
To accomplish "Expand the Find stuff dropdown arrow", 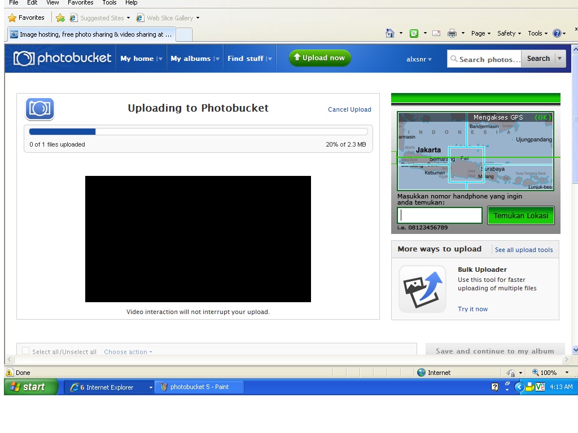I will pyautogui.click(x=269, y=58).
